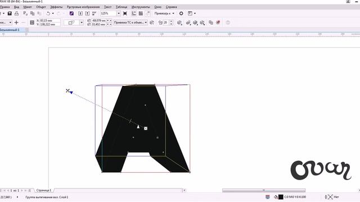The height and width of the screenshot is (202, 360).
Task: Open the Растровые изображения menu
Action: [83, 7]
